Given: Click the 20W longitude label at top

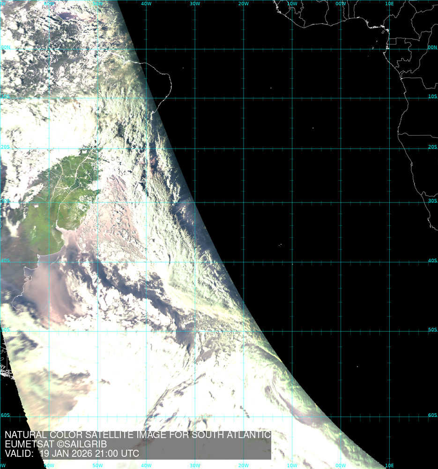Looking at the screenshot, I should tap(243, 4).
